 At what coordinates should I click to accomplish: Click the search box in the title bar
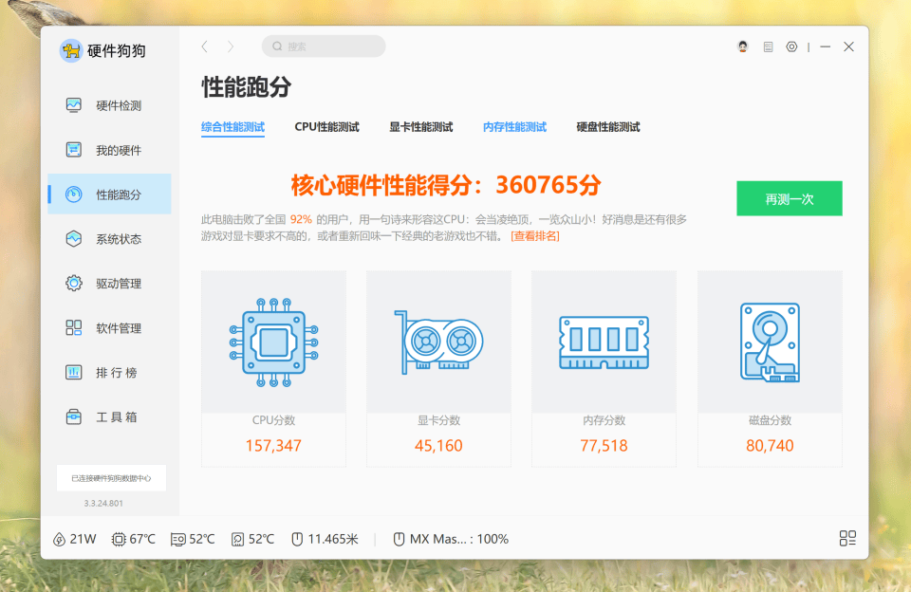(323, 46)
